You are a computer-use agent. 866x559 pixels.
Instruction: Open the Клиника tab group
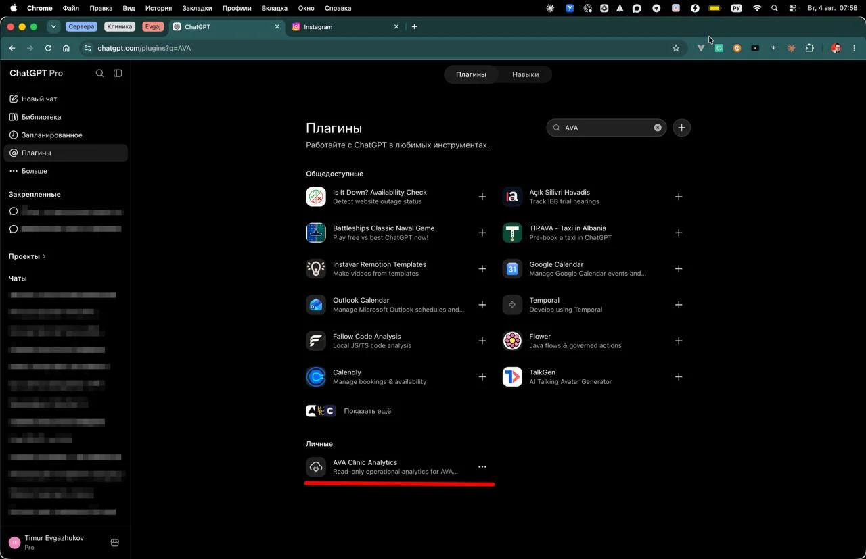tap(120, 27)
